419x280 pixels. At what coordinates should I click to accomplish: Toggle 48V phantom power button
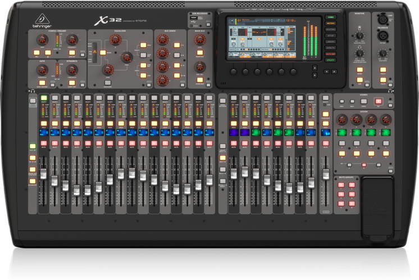tap(37, 53)
